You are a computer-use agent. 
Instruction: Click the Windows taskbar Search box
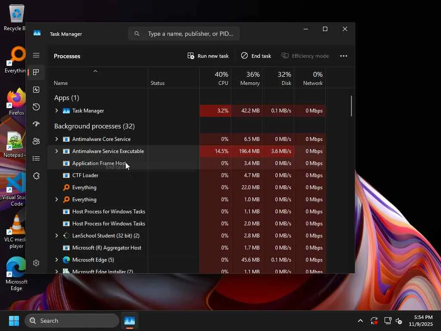(x=72, y=321)
